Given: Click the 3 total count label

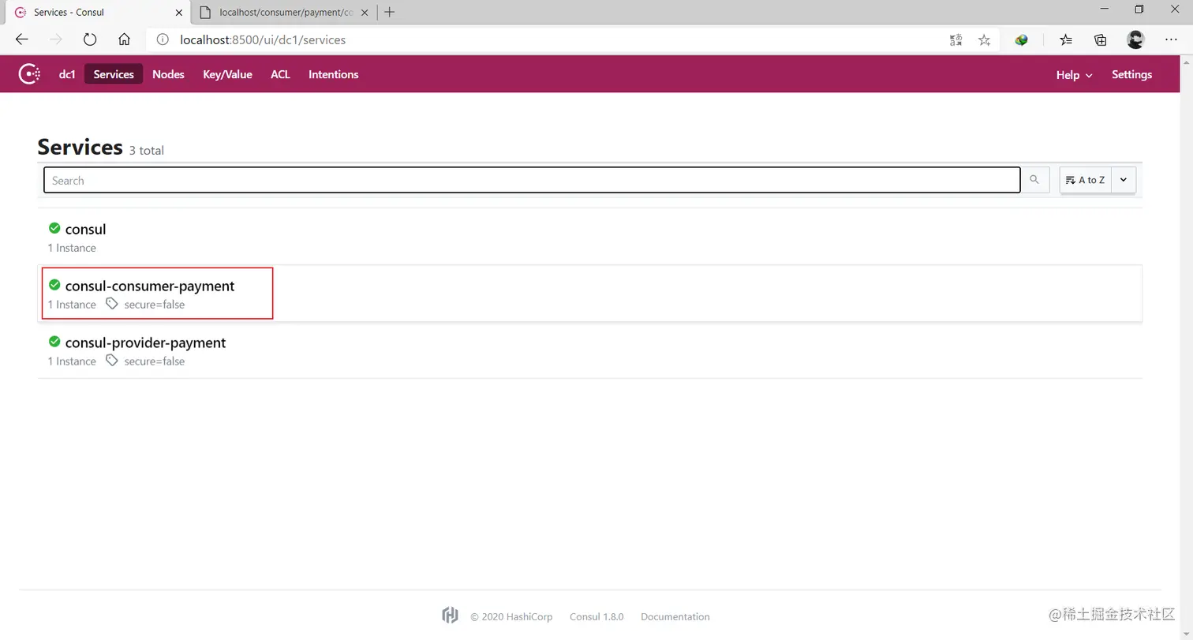Looking at the screenshot, I should 147,150.
